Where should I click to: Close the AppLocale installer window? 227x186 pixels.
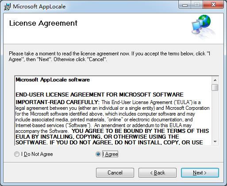[213, 5]
